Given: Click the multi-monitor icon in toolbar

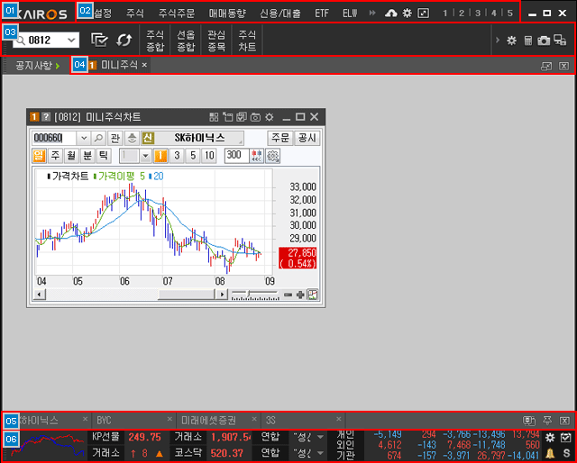Looking at the screenshot, I should coord(560,41).
